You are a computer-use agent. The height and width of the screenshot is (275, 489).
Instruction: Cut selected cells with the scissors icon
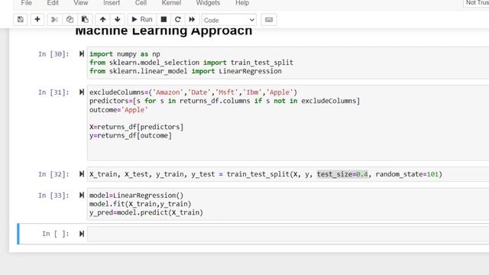54,20
